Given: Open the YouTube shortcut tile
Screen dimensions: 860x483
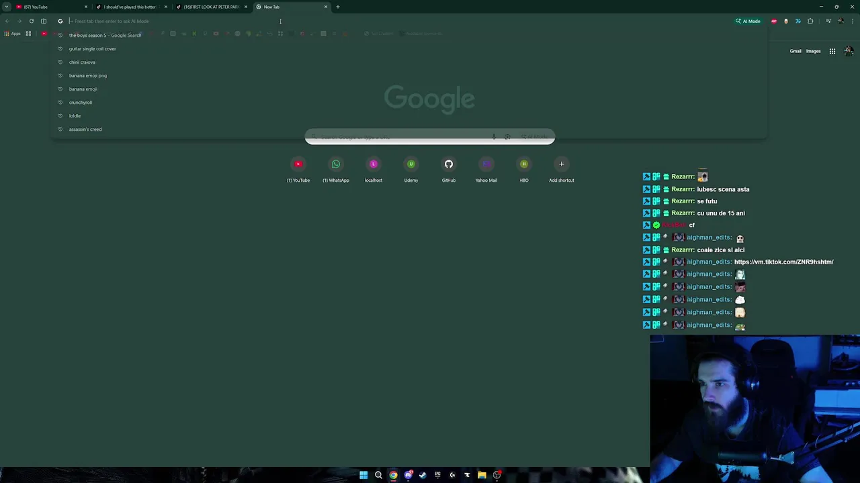Looking at the screenshot, I should tap(298, 170).
